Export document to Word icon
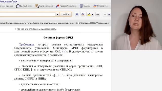Screen dimensions: 162x91 77,14
